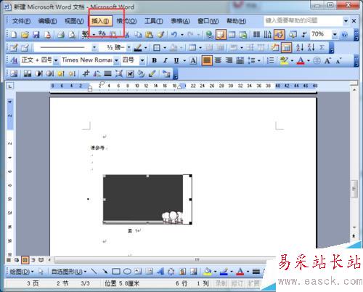Open a file with the folder icon
Viewport: 363px width, 292px height.
point(25,35)
